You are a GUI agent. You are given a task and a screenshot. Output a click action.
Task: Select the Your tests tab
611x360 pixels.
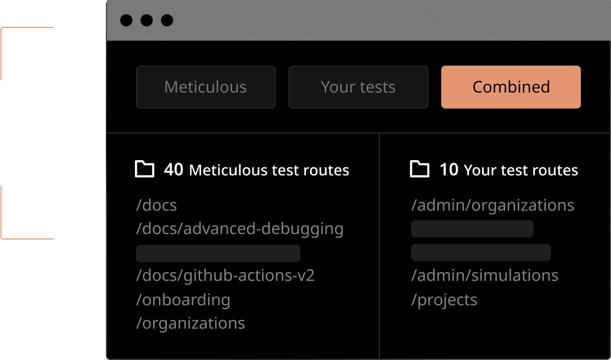point(358,87)
